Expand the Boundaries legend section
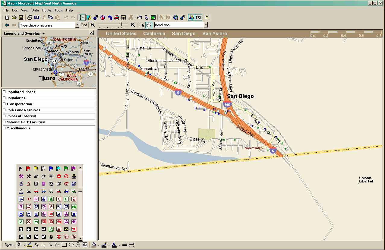This screenshot has height=250, width=385. 4,98
